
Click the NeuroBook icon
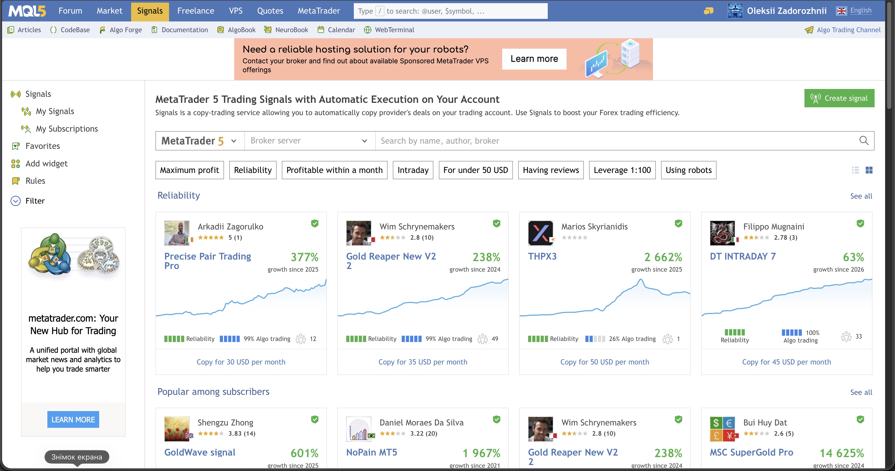pyautogui.click(x=267, y=30)
